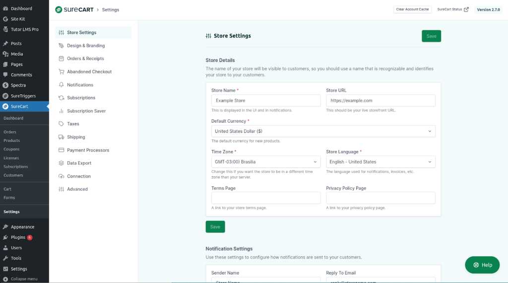This screenshot has height=283, width=508.
Task: Open Advanced settings section
Action: pyautogui.click(x=77, y=189)
